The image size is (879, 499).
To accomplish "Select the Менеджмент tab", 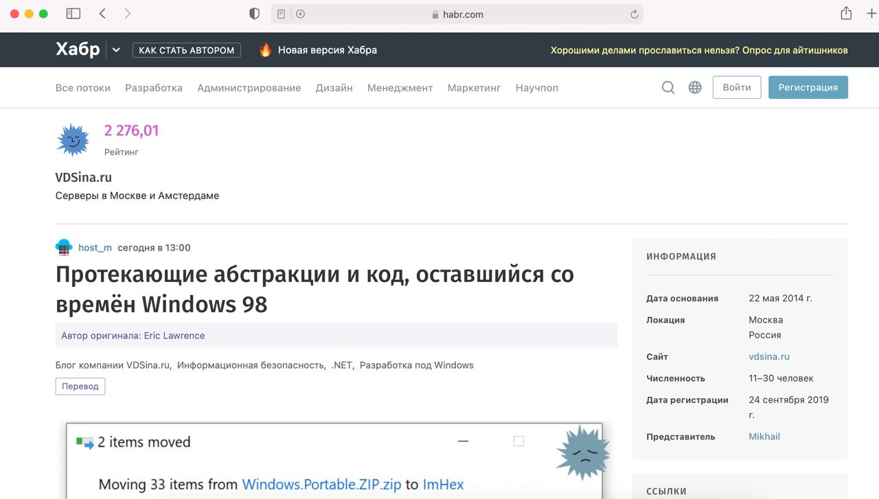I will (x=400, y=88).
